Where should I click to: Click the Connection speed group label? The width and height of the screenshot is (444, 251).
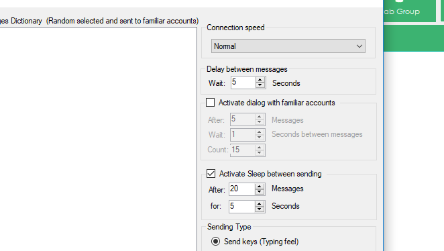(x=235, y=28)
